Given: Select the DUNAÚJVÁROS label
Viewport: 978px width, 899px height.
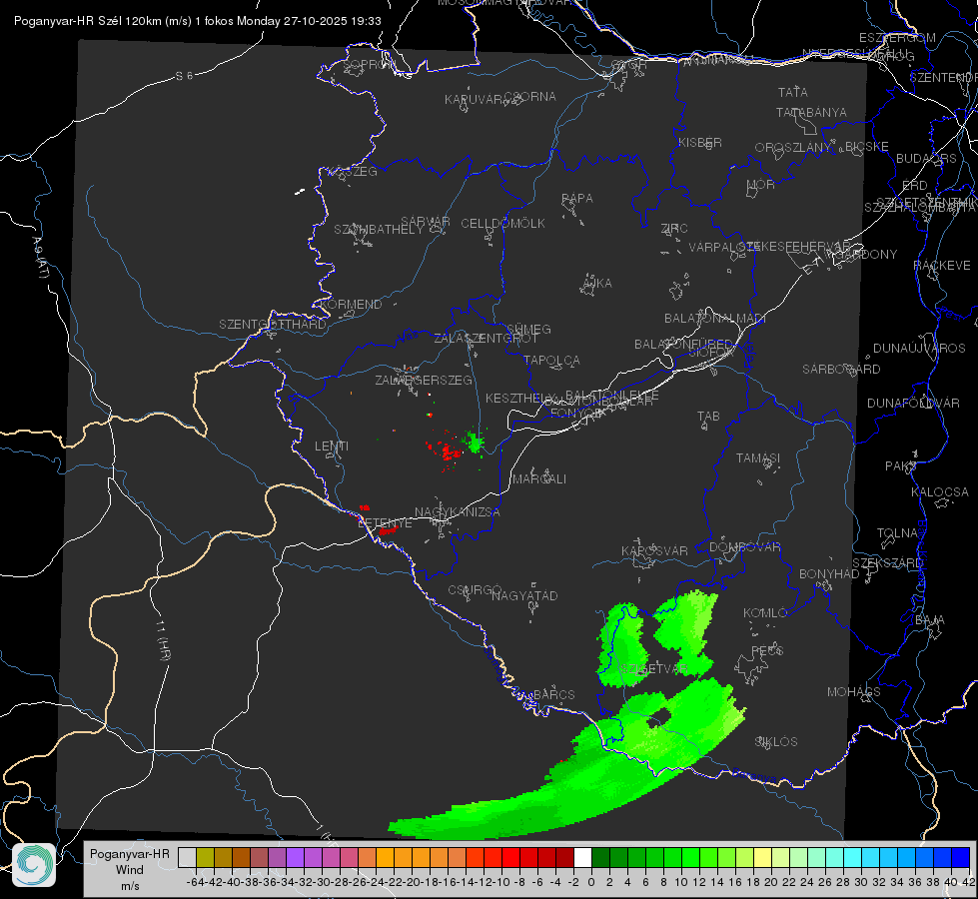Looking at the screenshot, I should (919, 349).
